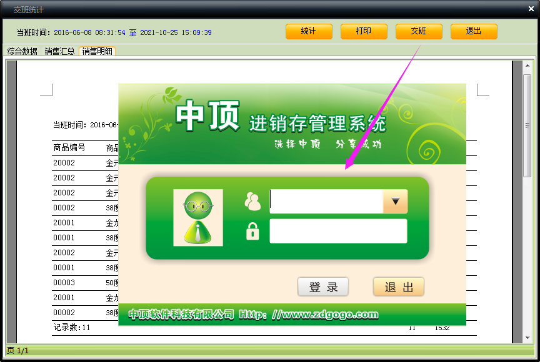Viewport: 540px width, 362px height.
Task: Open the username dropdown arrow in the login dialog
Action: coord(396,201)
